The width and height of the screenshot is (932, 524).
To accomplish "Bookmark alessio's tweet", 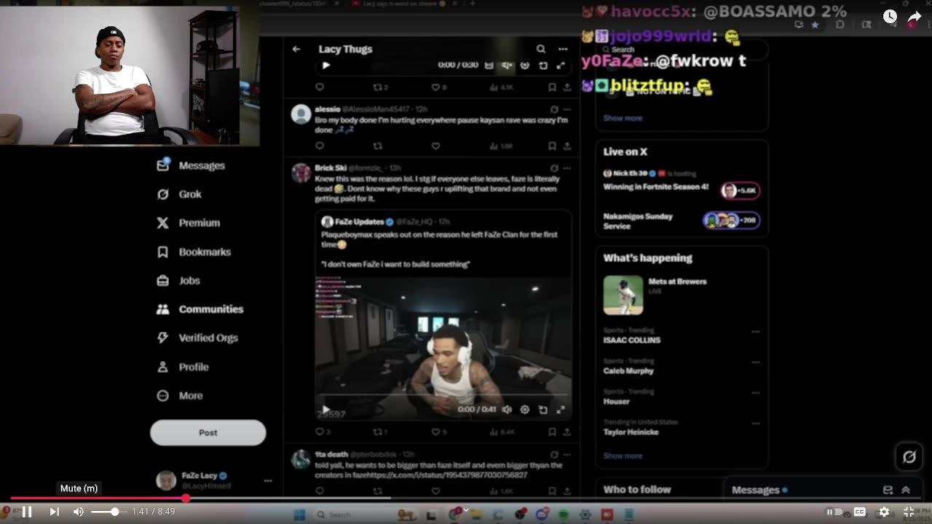I will pos(552,146).
